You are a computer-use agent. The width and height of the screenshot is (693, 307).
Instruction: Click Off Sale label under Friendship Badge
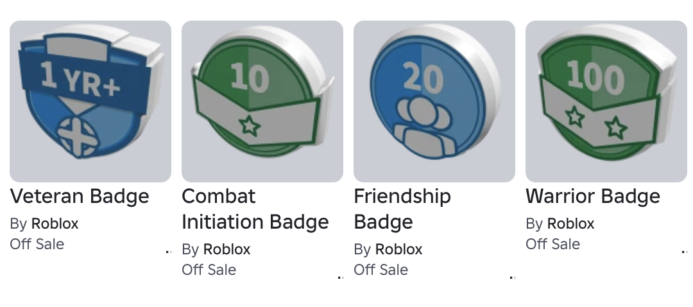pos(381,270)
